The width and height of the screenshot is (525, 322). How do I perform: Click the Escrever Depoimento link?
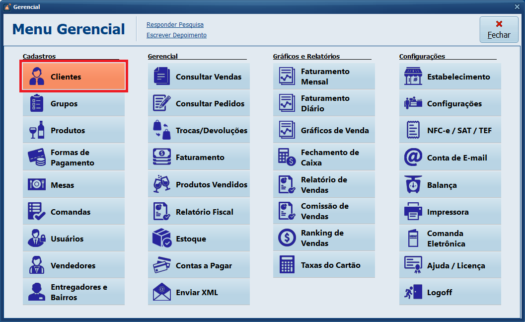(x=176, y=35)
